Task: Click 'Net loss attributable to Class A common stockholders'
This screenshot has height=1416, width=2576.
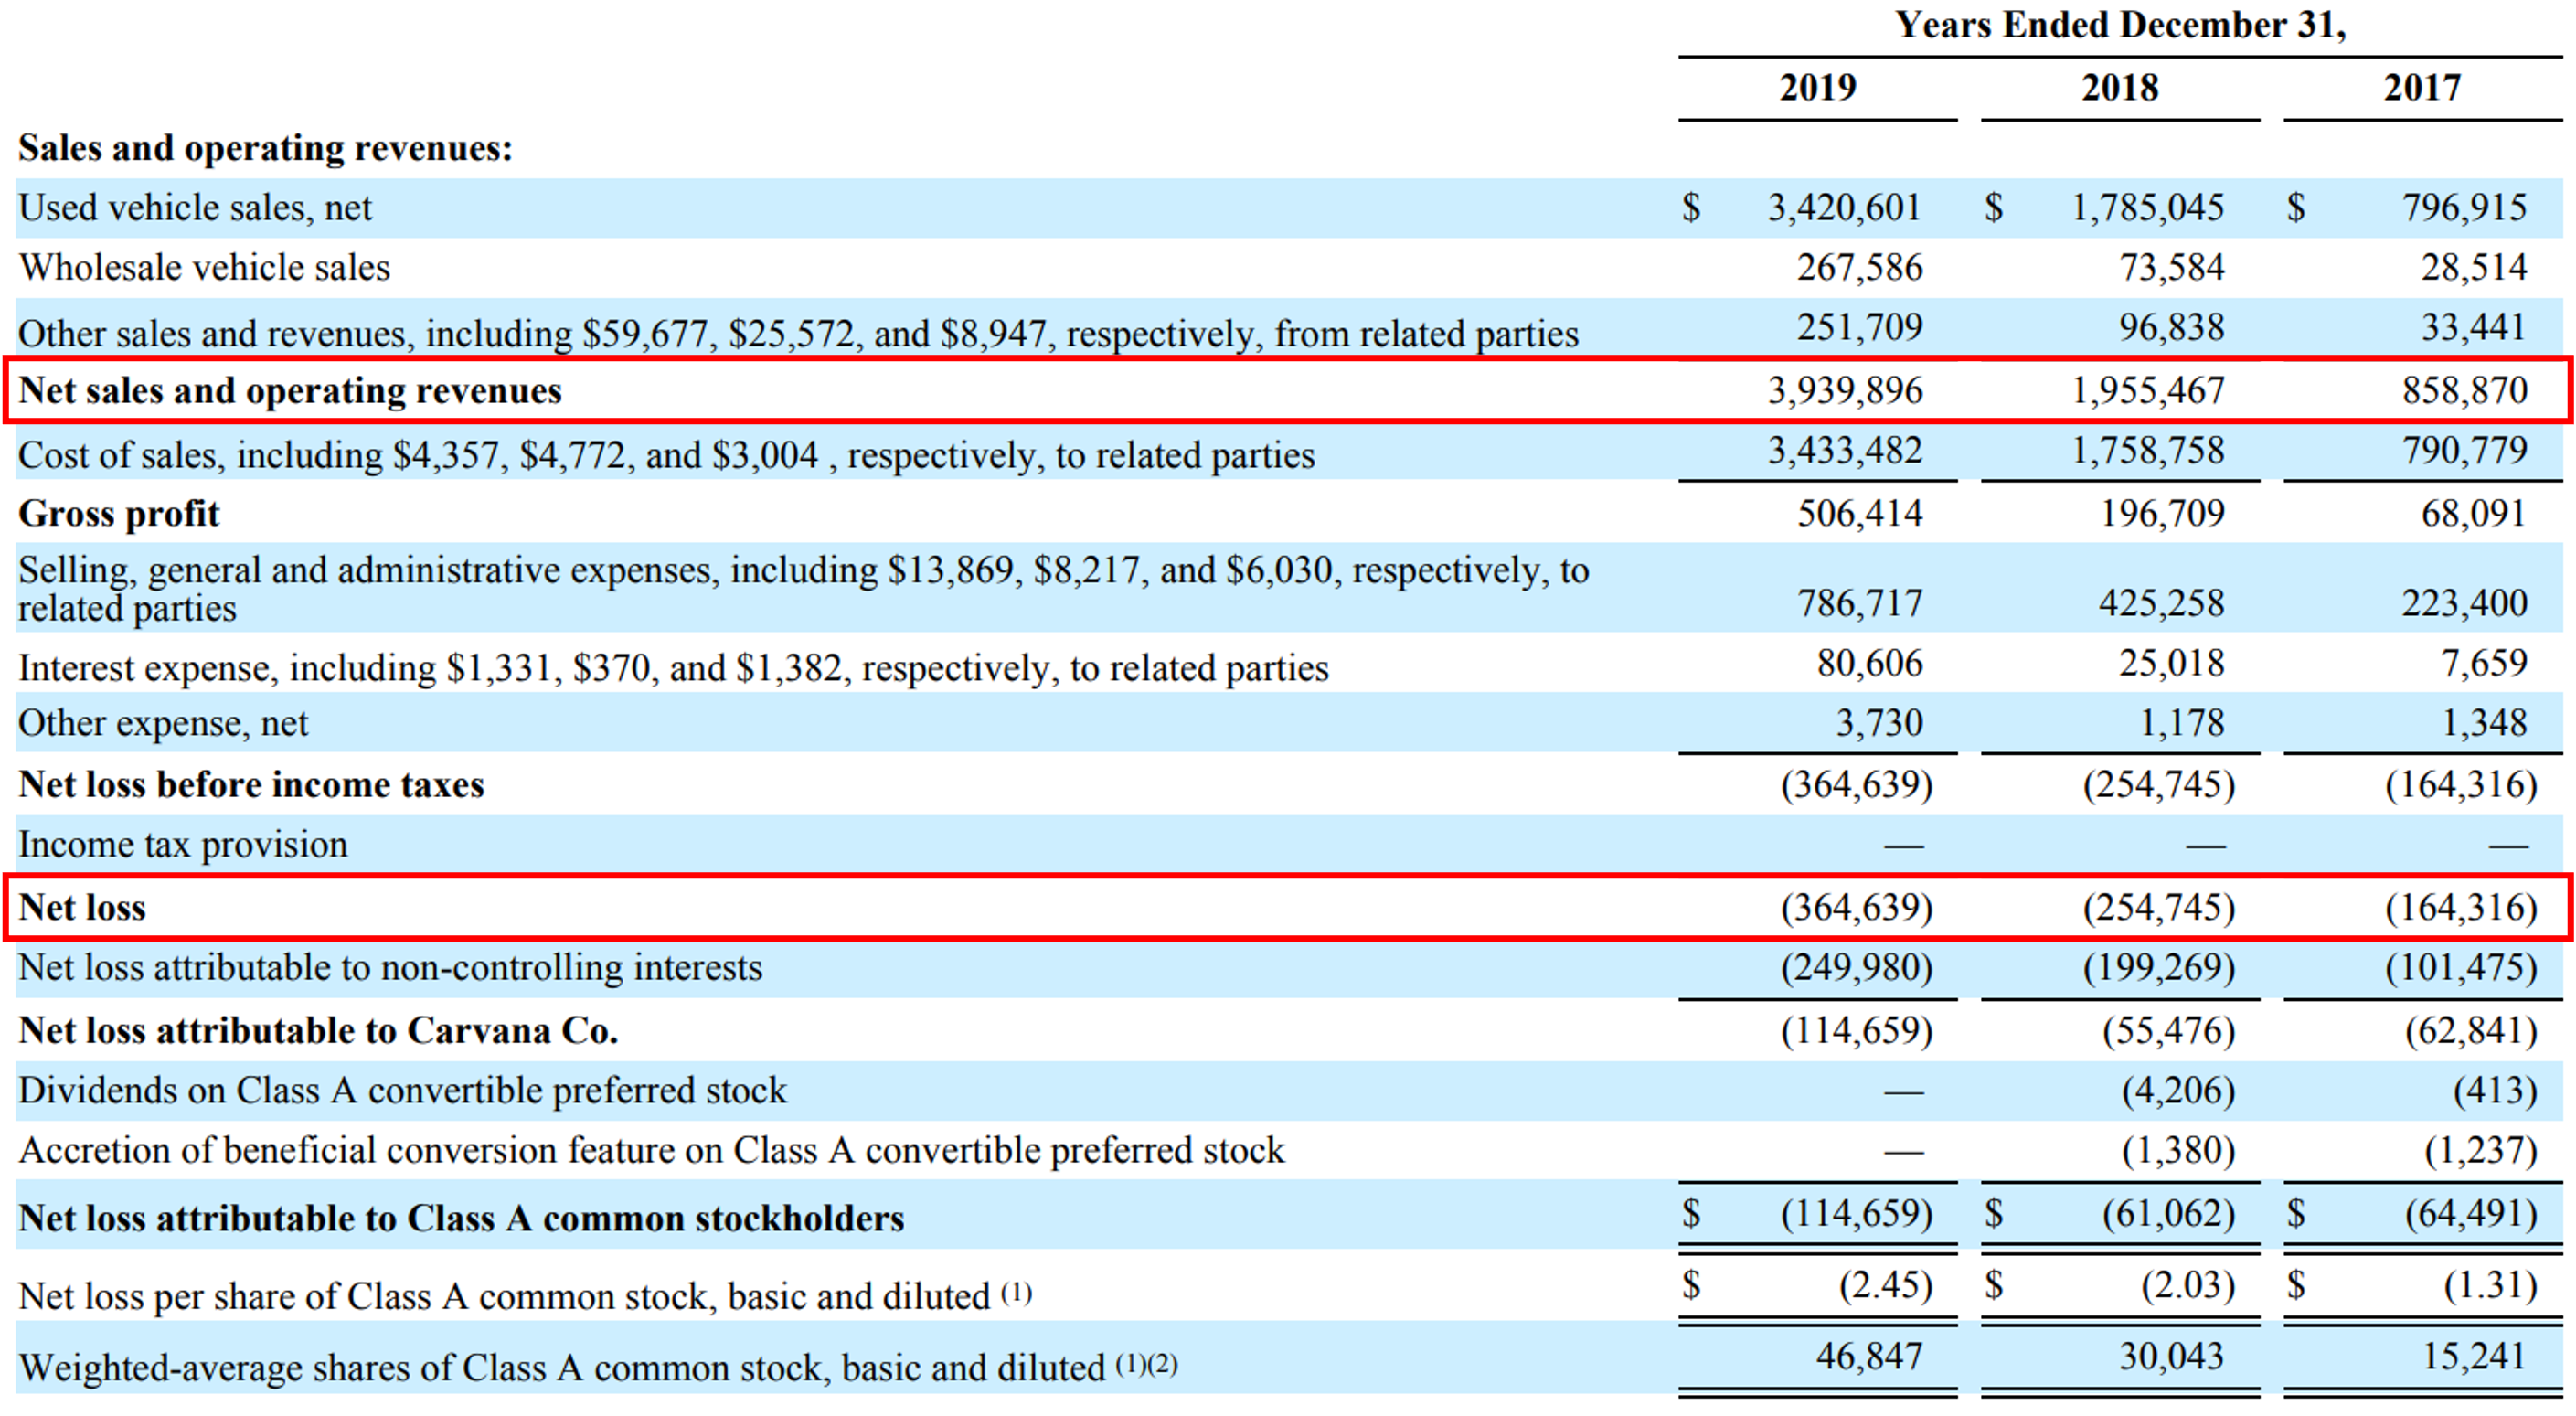Action: [x=461, y=1219]
